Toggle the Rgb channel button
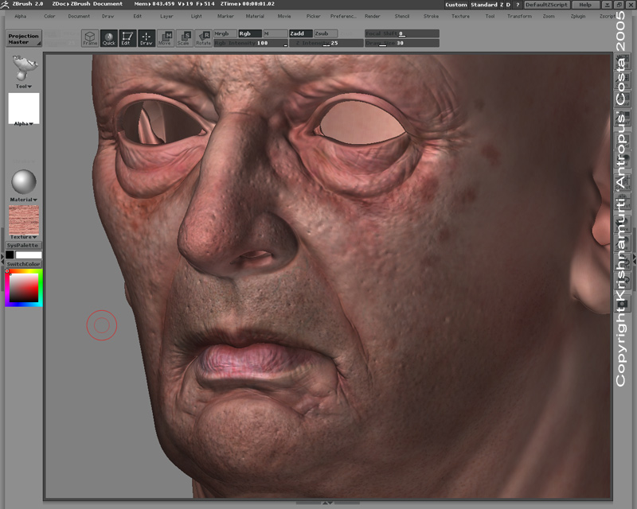 click(x=249, y=33)
